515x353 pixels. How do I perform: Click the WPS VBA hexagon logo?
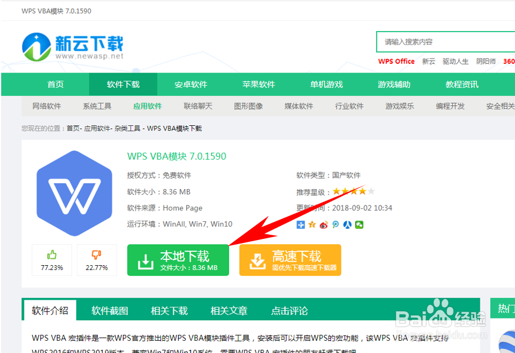click(74, 193)
